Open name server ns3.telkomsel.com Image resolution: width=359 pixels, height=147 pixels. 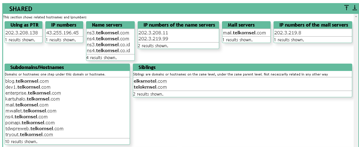pyautogui.click(x=108, y=33)
